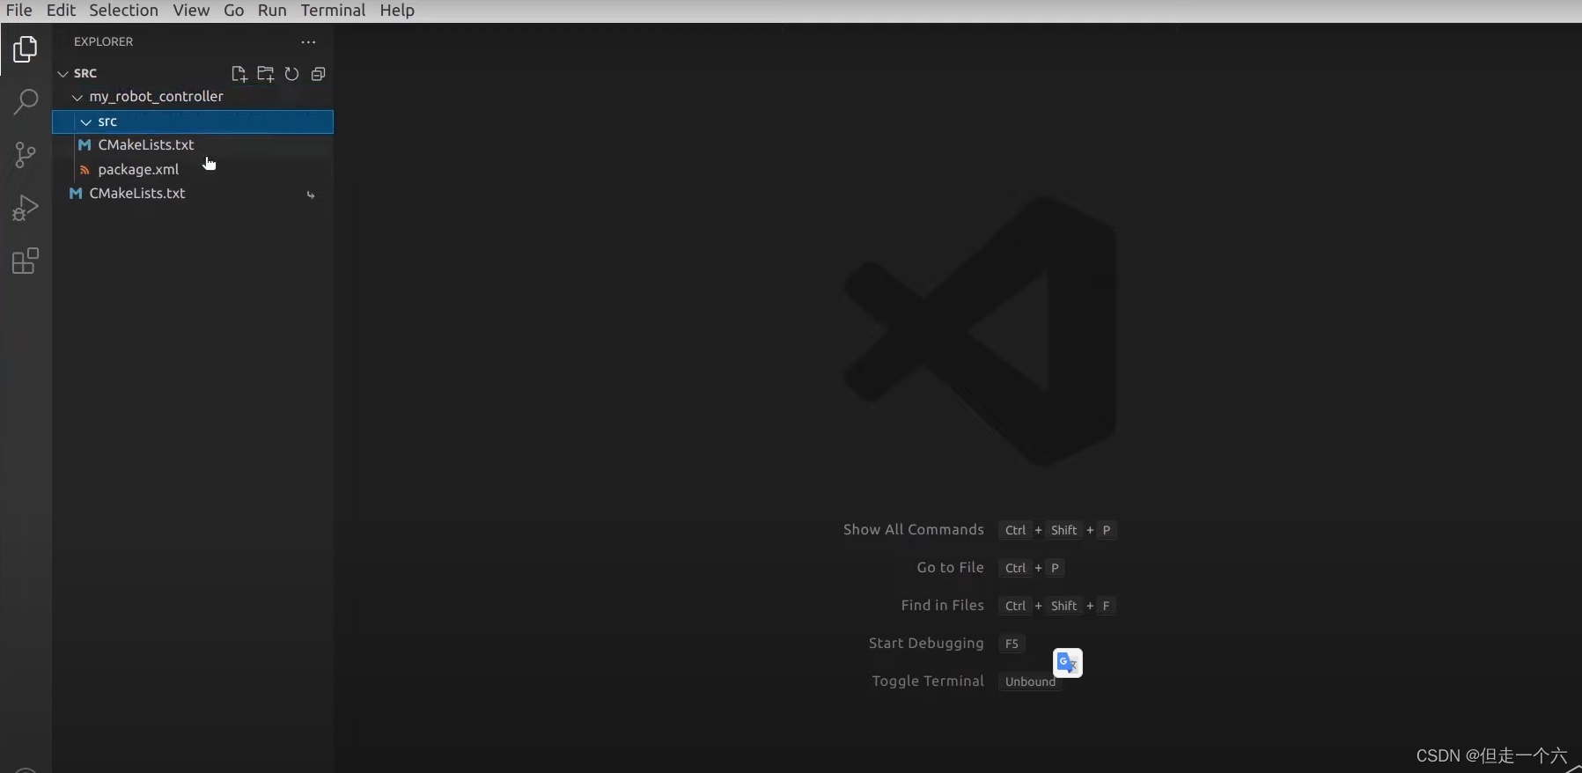Collapse the selected src folder chevron
This screenshot has width=1582, height=773.
(86, 122)
